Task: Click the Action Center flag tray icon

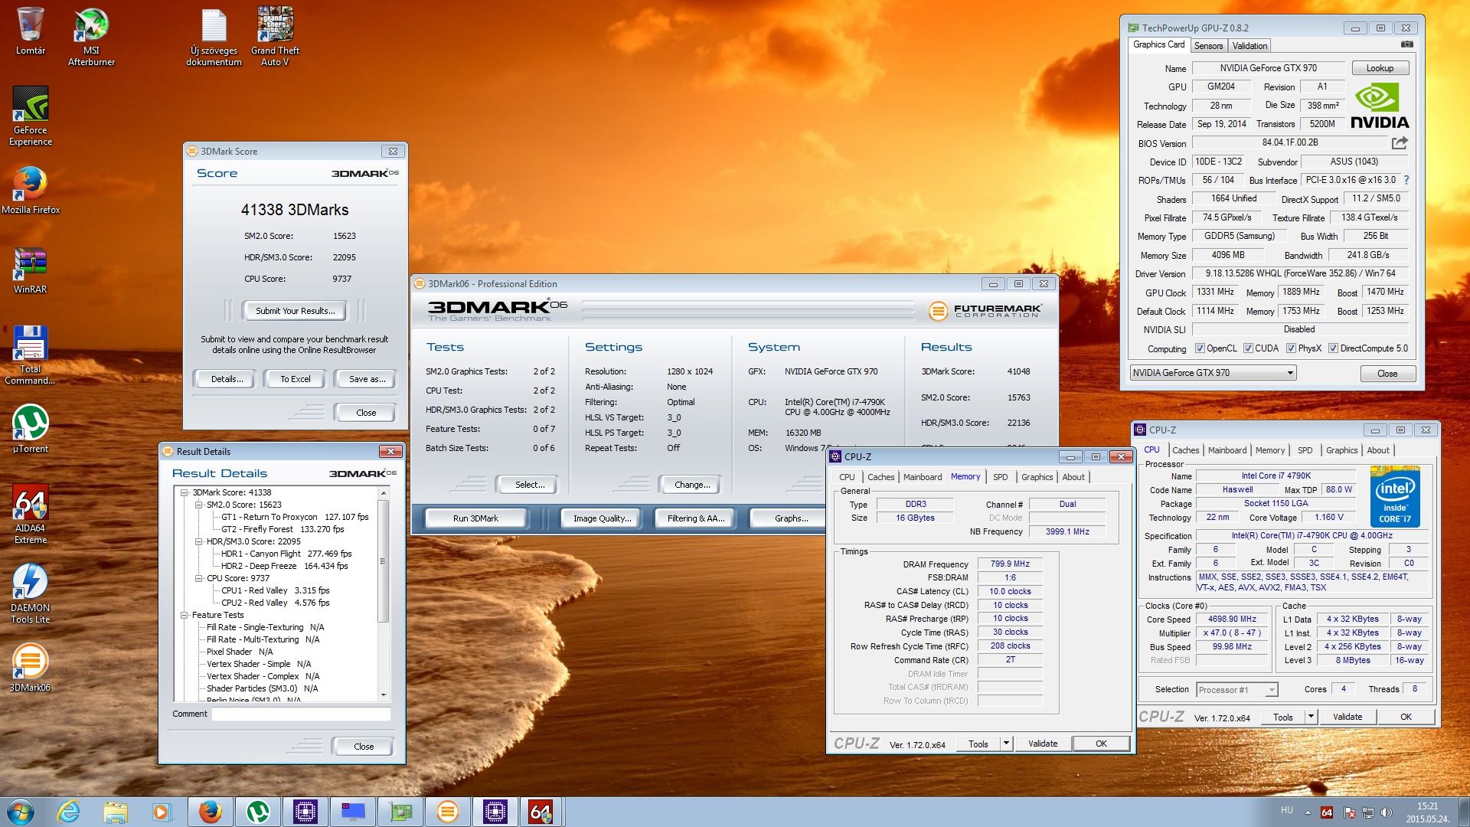Action: point(1349,812)
